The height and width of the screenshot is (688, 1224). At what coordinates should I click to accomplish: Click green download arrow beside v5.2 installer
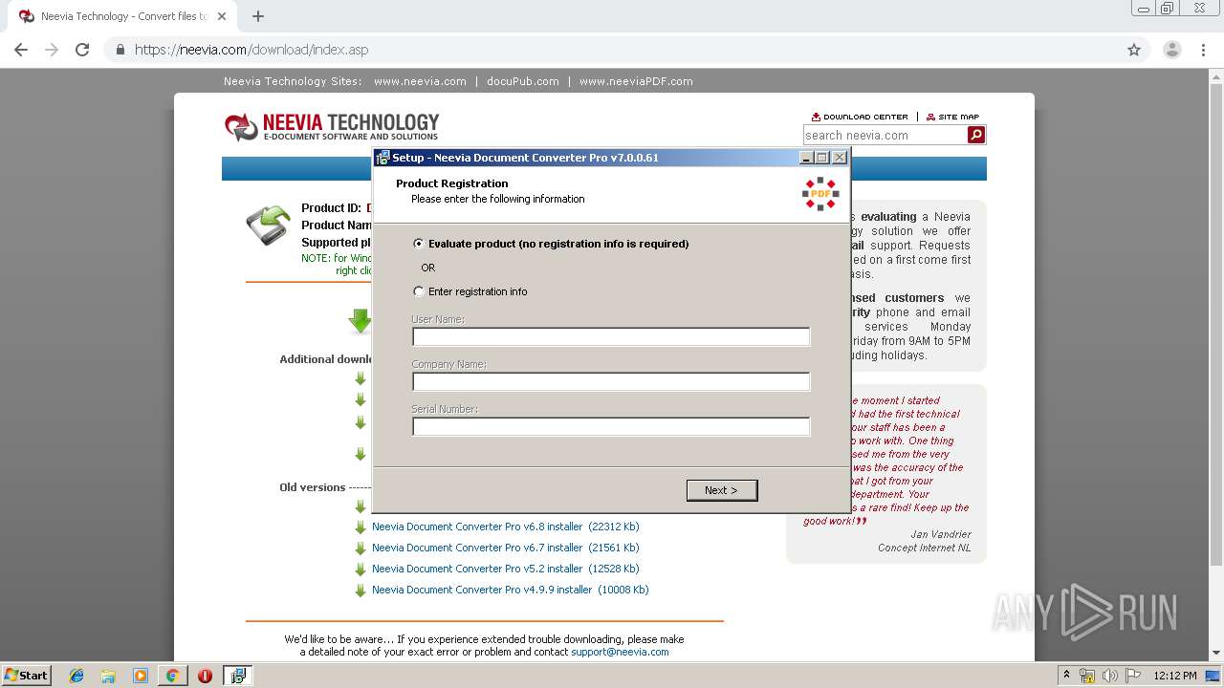coord(361,570)
